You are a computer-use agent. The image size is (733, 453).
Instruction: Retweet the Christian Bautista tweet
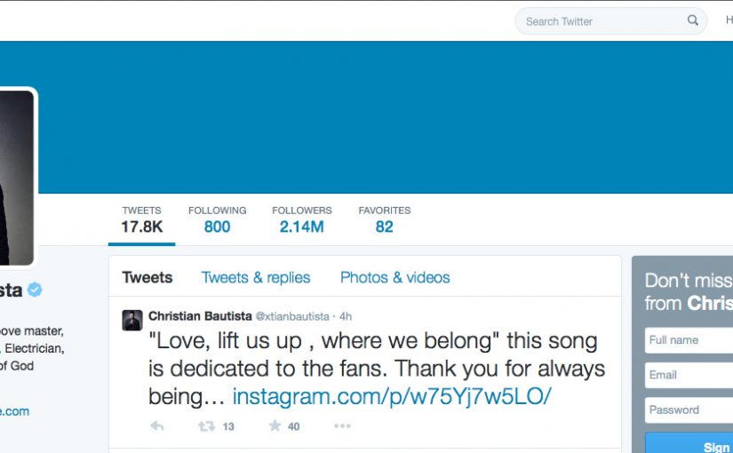[x=207, y=426]
